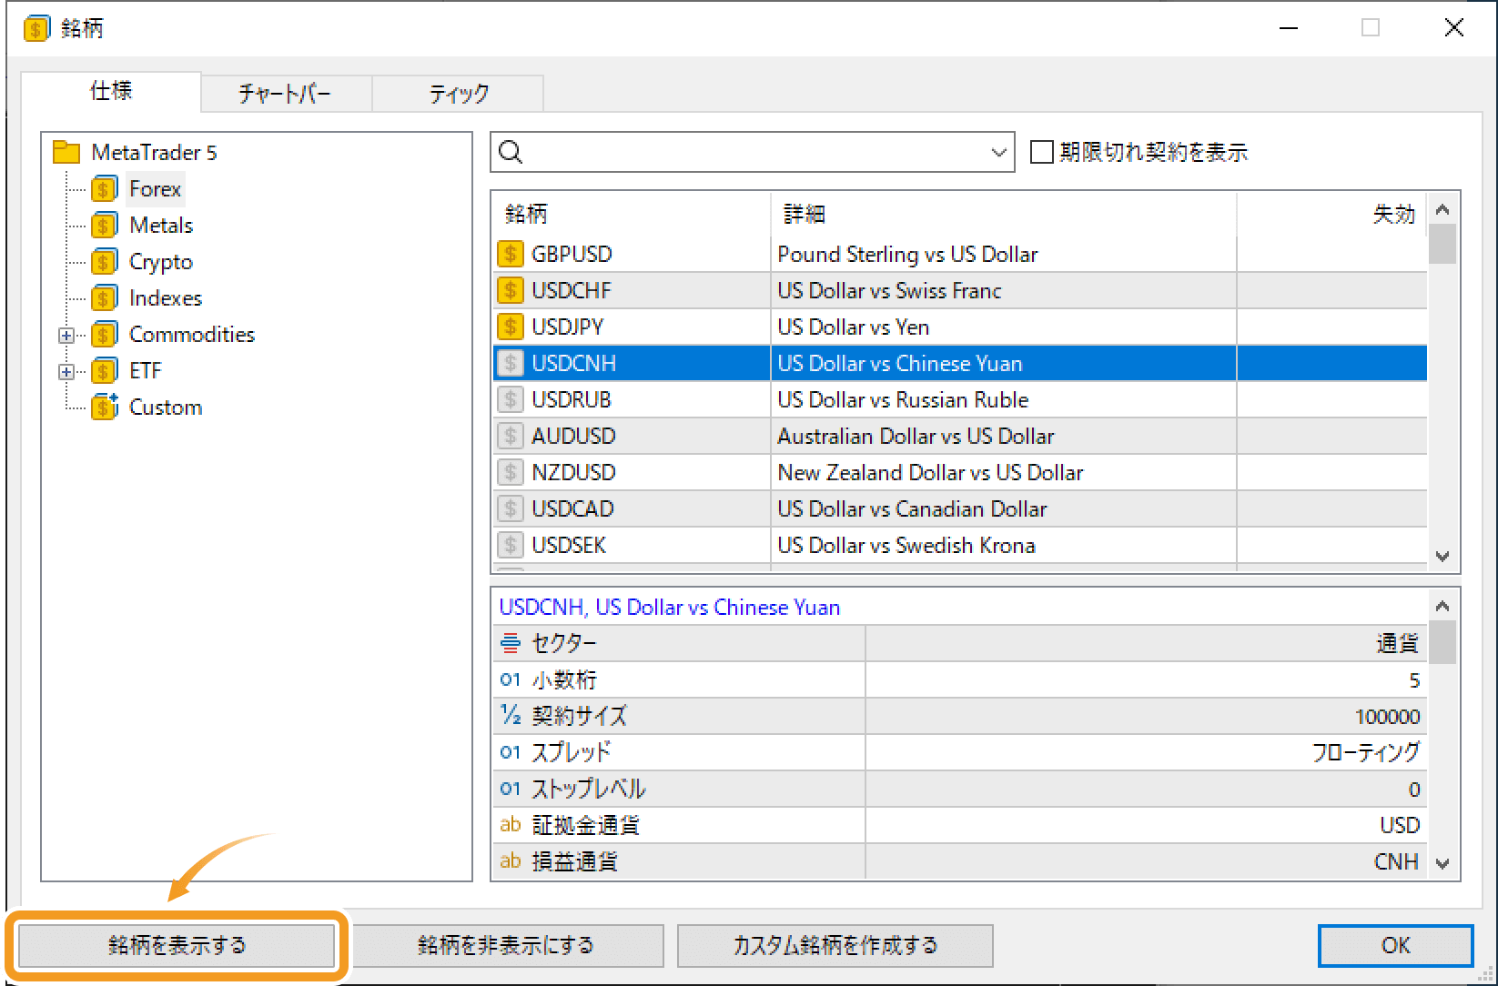This screenshot has width=1498, height=986.
Task: Click the search magnifier icon
Action: [x=511, y=152]
